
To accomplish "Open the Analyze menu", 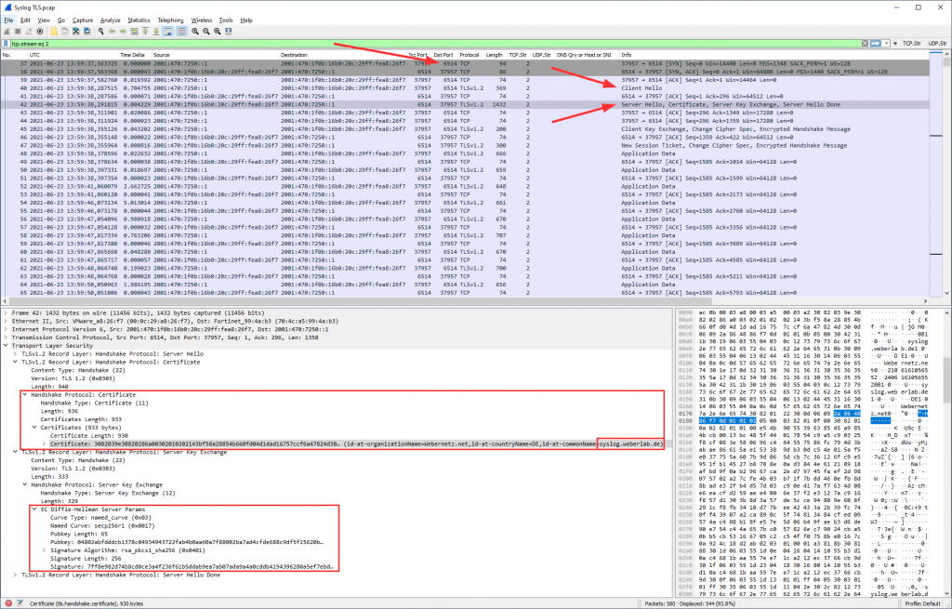I will 110,20.
